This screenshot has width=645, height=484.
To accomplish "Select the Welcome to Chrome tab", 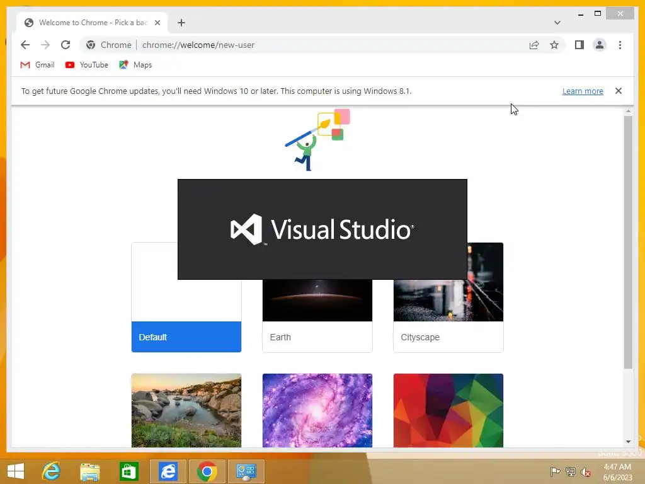I will [92, 23].
